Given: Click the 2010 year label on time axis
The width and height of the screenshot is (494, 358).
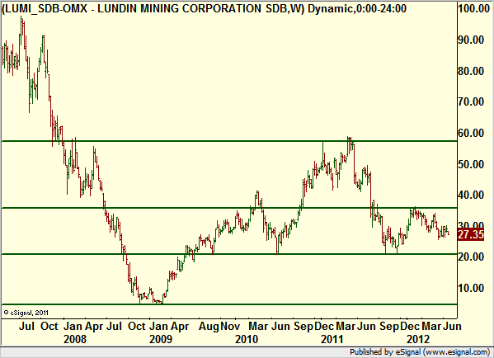Looking at the screenshot, I should [x=247, y=339].
